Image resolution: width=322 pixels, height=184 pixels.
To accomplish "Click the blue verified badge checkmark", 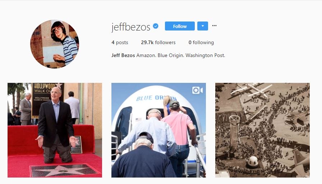I will tap(156, 26).
